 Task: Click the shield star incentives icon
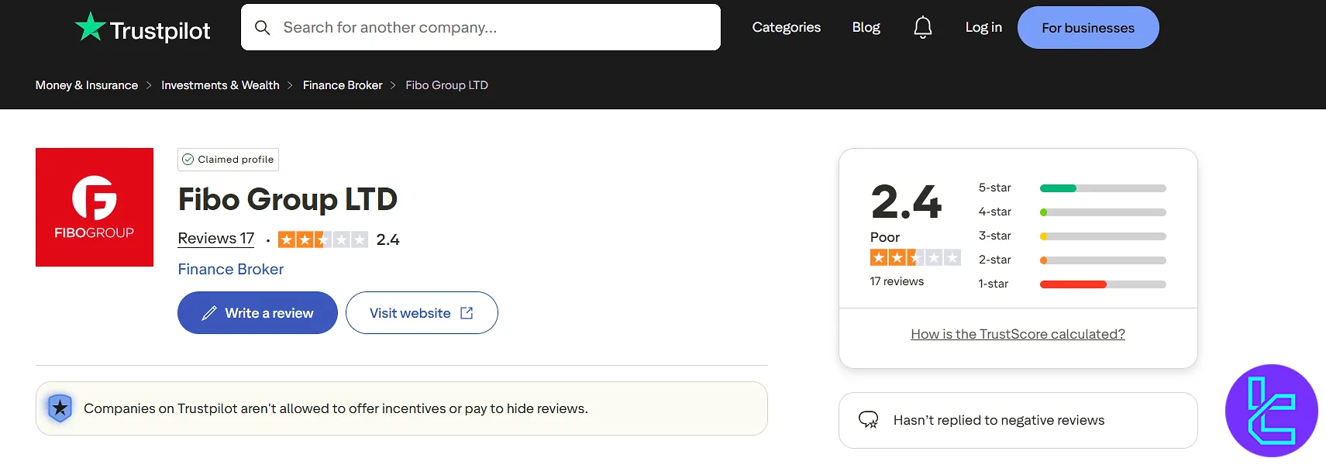[60, 408]
